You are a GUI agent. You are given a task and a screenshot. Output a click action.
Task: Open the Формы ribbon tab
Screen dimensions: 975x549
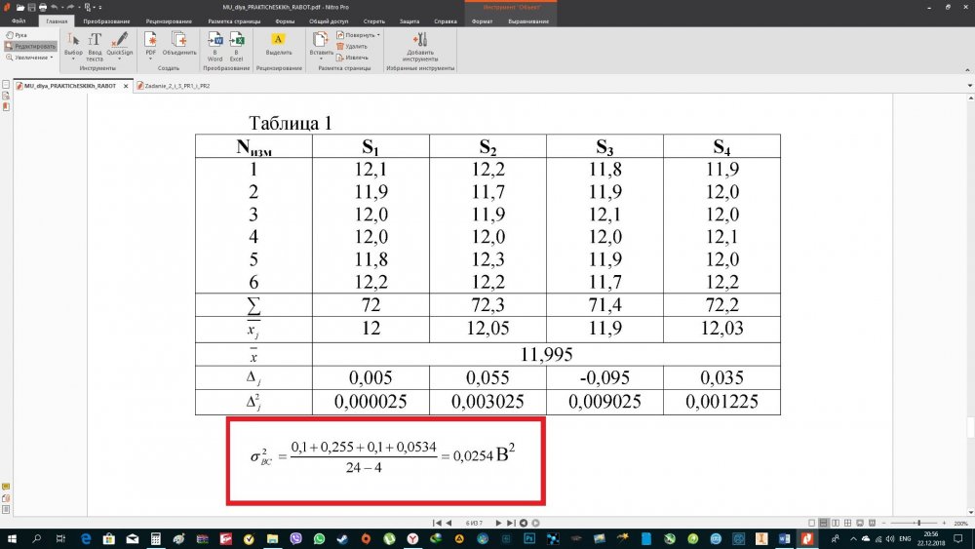click(x=285, y=21)
